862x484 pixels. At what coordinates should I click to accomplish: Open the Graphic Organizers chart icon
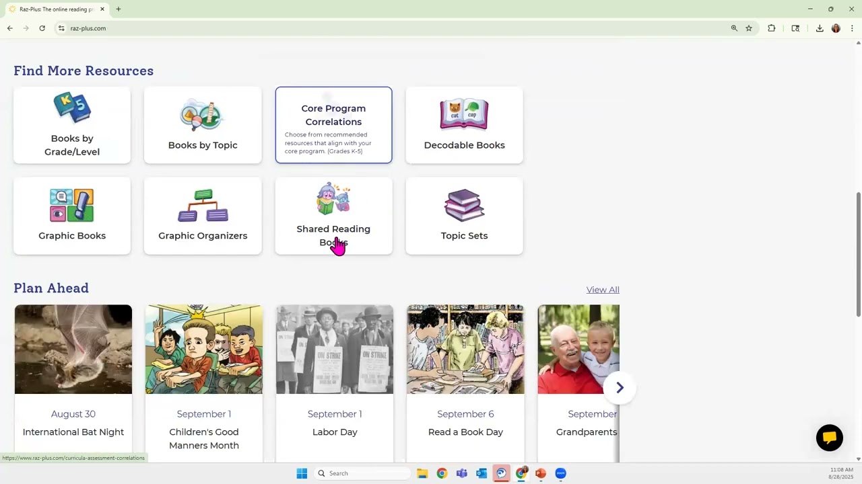[x=203, y=206]
